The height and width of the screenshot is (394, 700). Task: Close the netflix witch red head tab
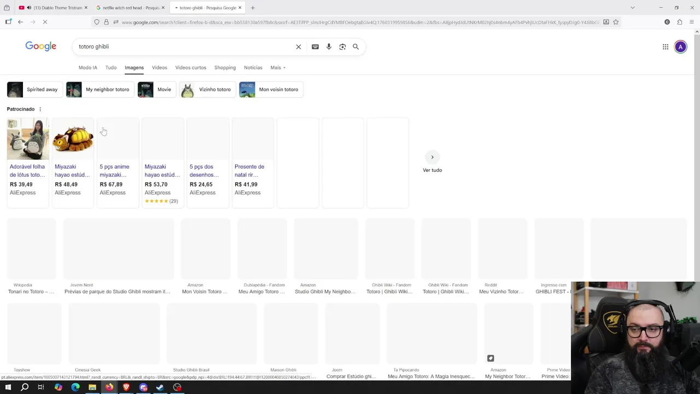(x=163, y=8)
